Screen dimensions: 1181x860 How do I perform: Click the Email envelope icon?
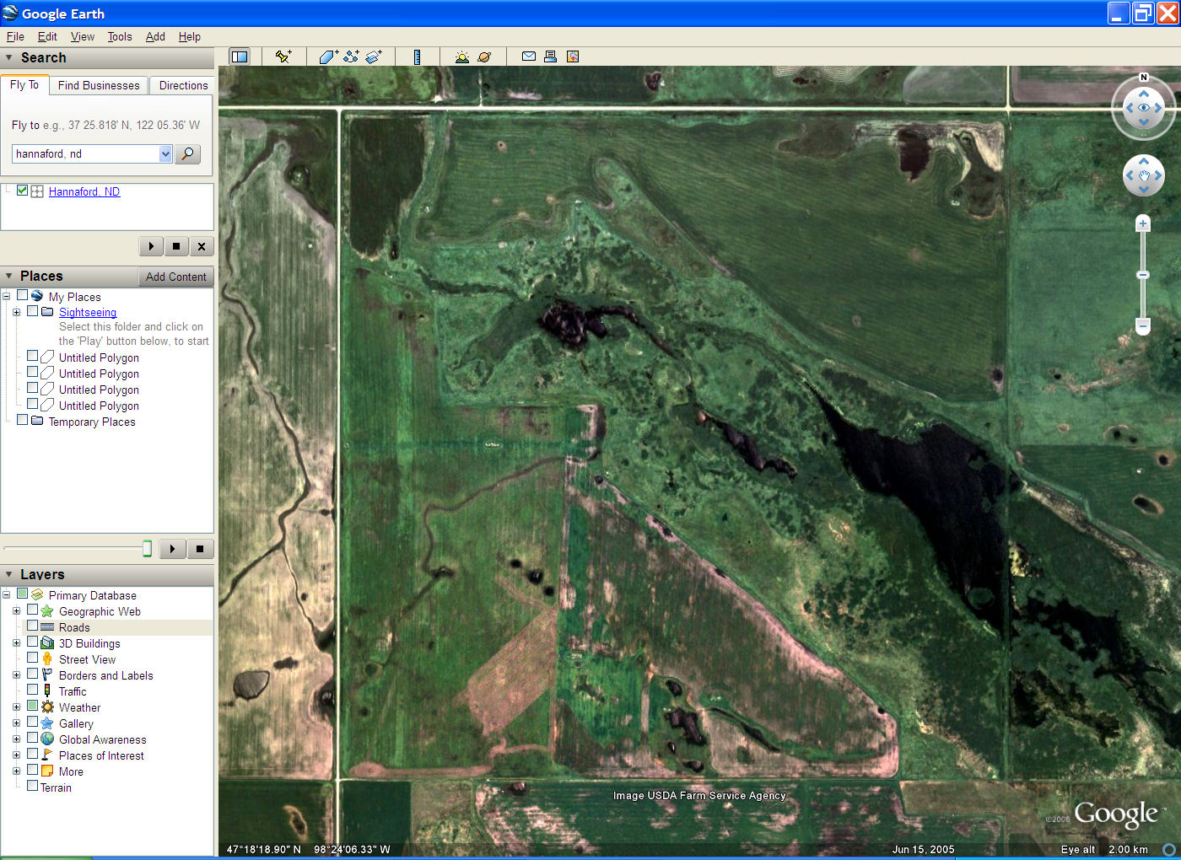tap(529, 56)
